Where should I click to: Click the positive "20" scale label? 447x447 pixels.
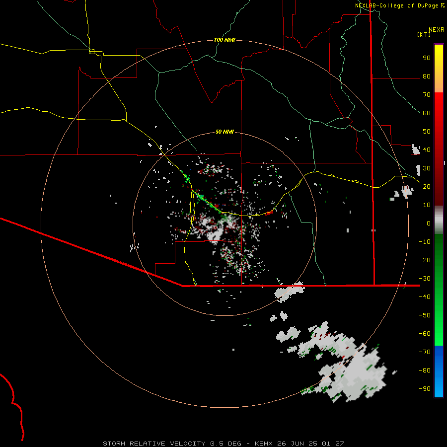point(427,187)
